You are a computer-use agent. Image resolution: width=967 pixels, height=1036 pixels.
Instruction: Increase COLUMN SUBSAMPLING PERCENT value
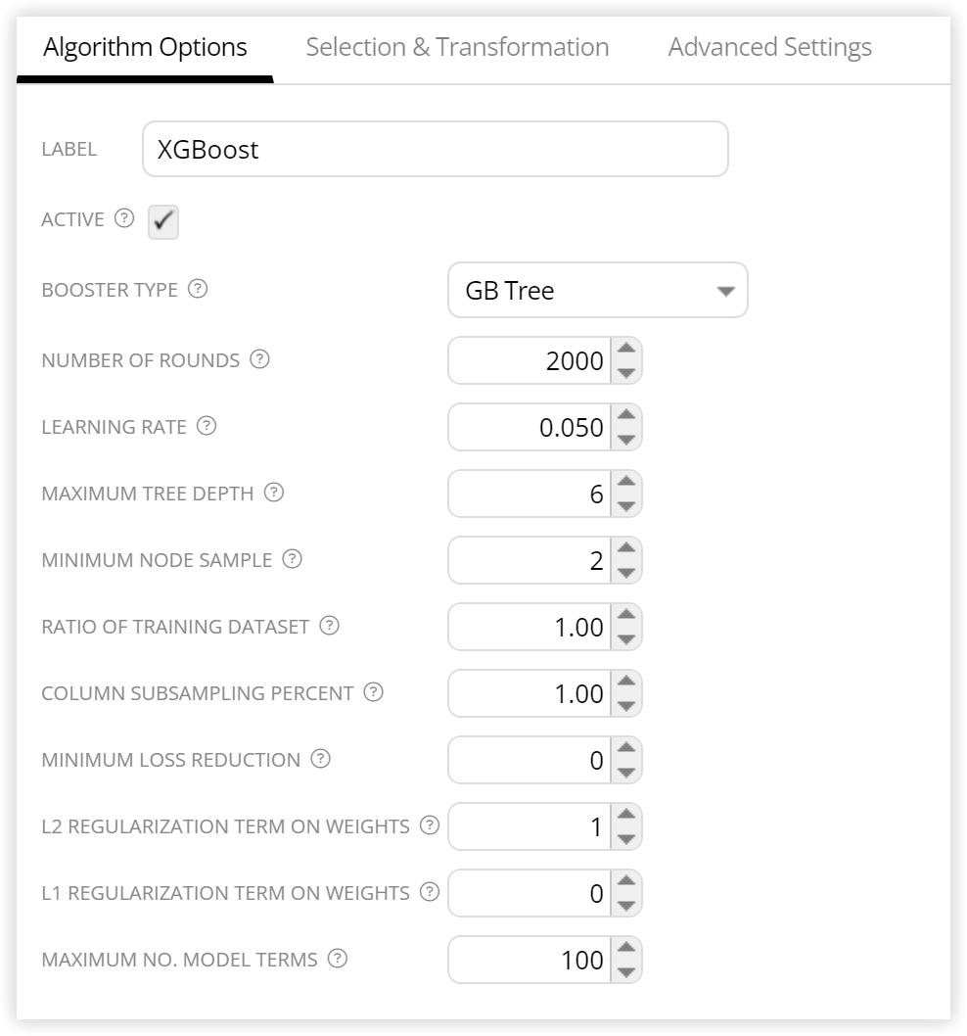pos(626,682)
